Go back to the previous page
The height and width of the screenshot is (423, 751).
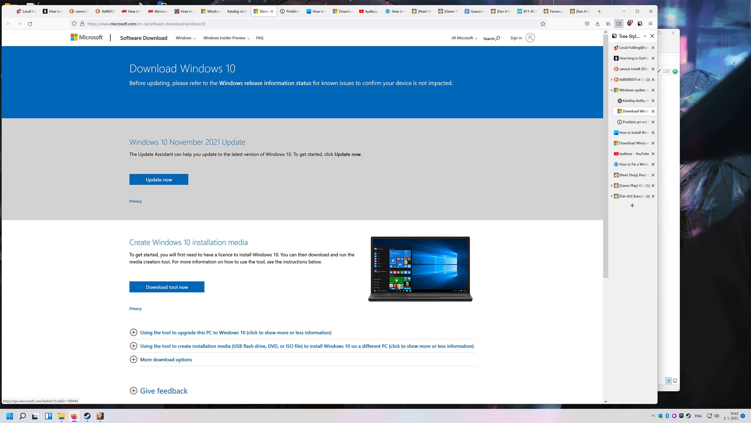click(x=9, y=24)
